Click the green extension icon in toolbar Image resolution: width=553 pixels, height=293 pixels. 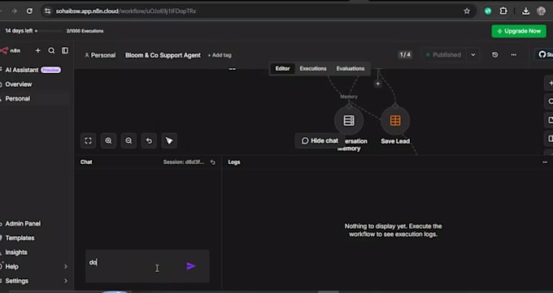(x=488, y=11)
